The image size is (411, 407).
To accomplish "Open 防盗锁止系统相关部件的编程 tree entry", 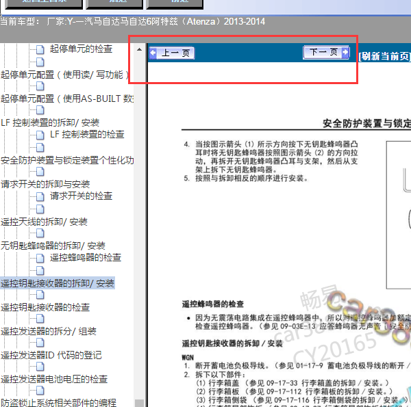I will 58,402.
